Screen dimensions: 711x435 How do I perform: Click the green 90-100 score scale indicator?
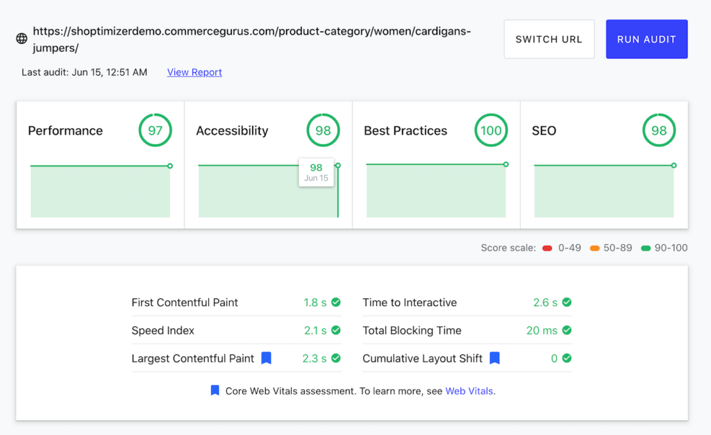click(x=647, y=248)
